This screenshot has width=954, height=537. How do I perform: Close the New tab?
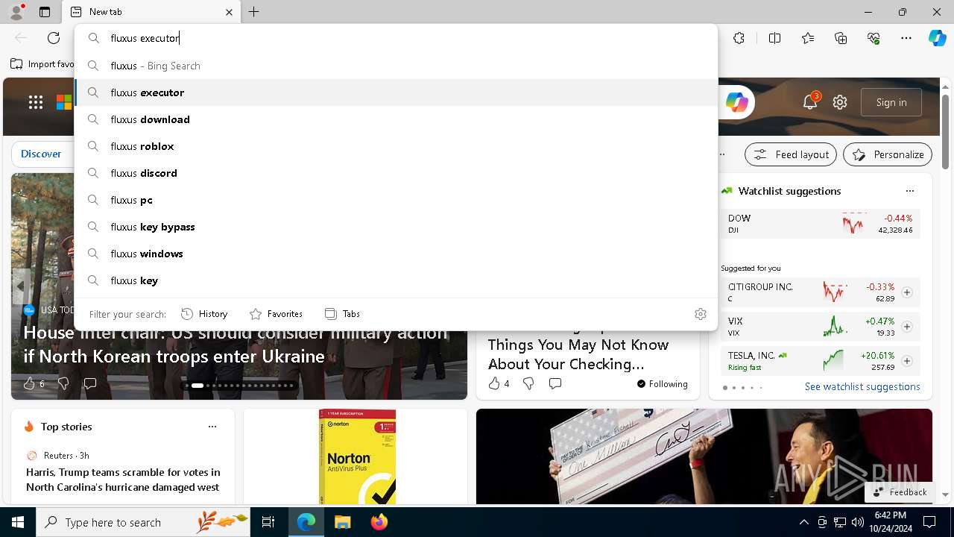[229, 12]
